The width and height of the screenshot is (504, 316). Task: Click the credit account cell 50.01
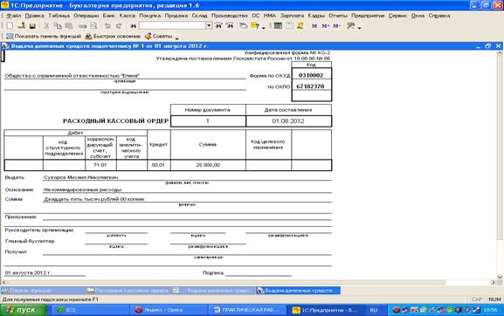(158, 165)
